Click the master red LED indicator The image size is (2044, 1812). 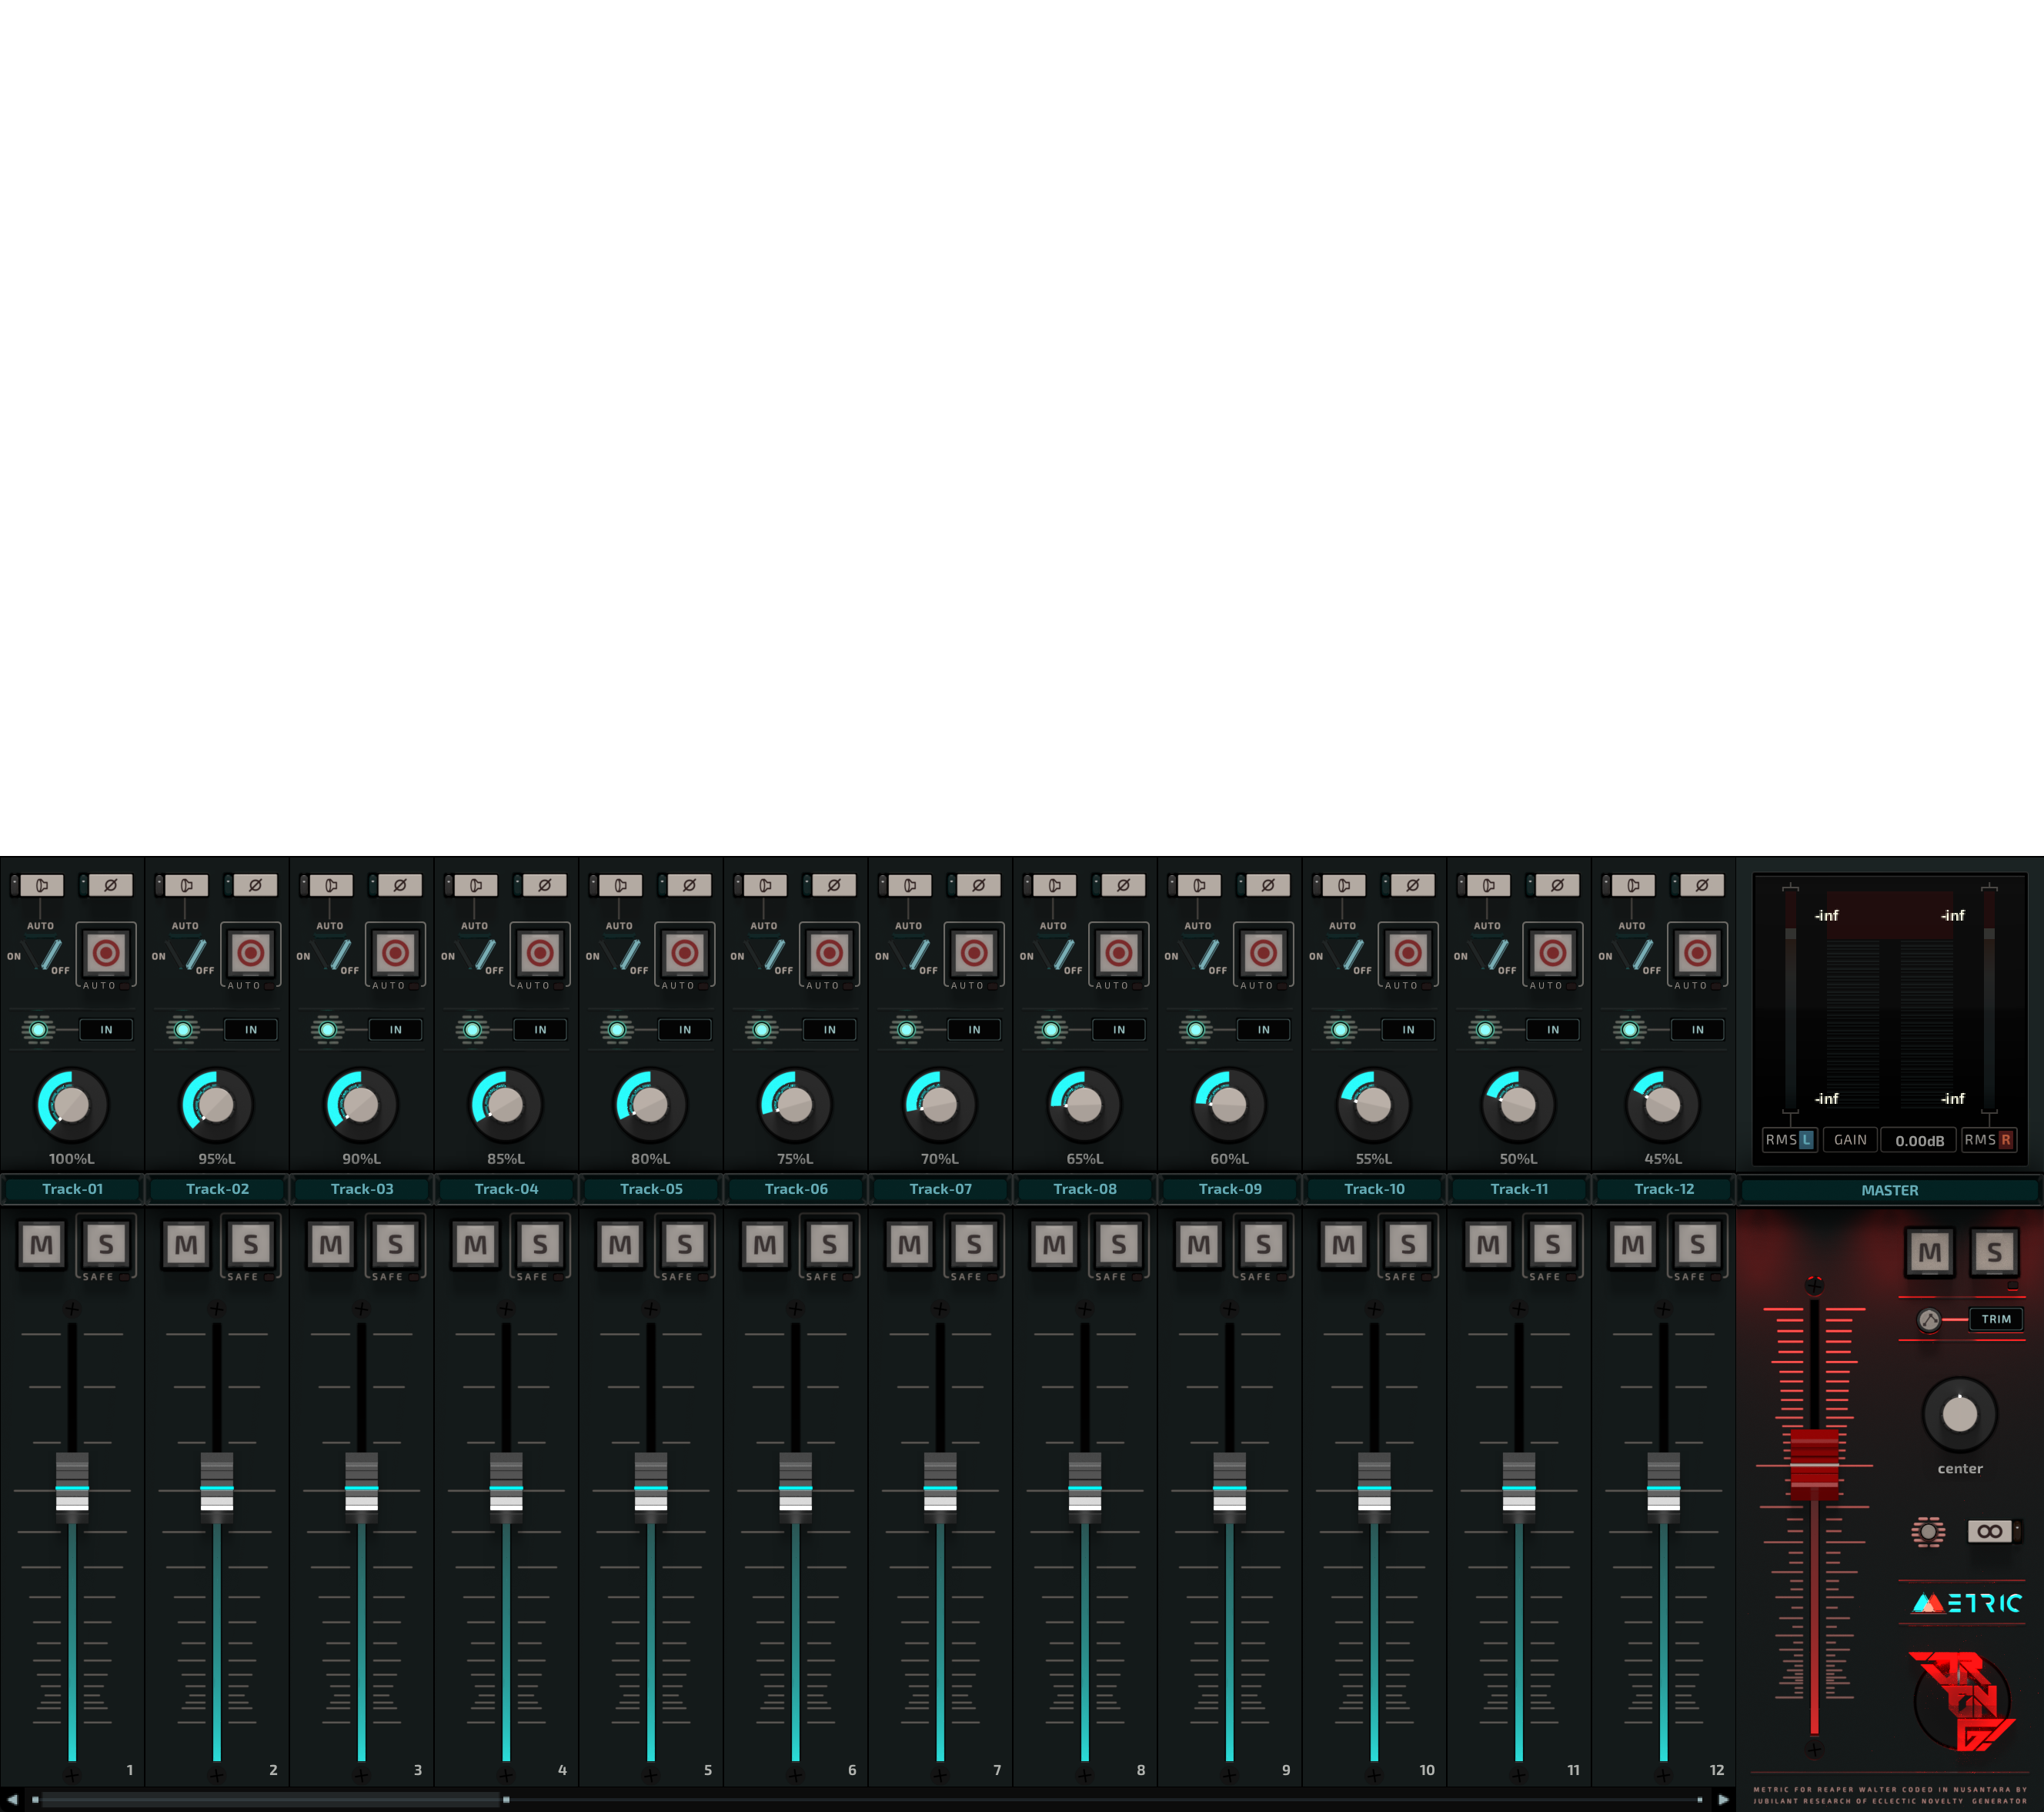tap(1928, 1532)
